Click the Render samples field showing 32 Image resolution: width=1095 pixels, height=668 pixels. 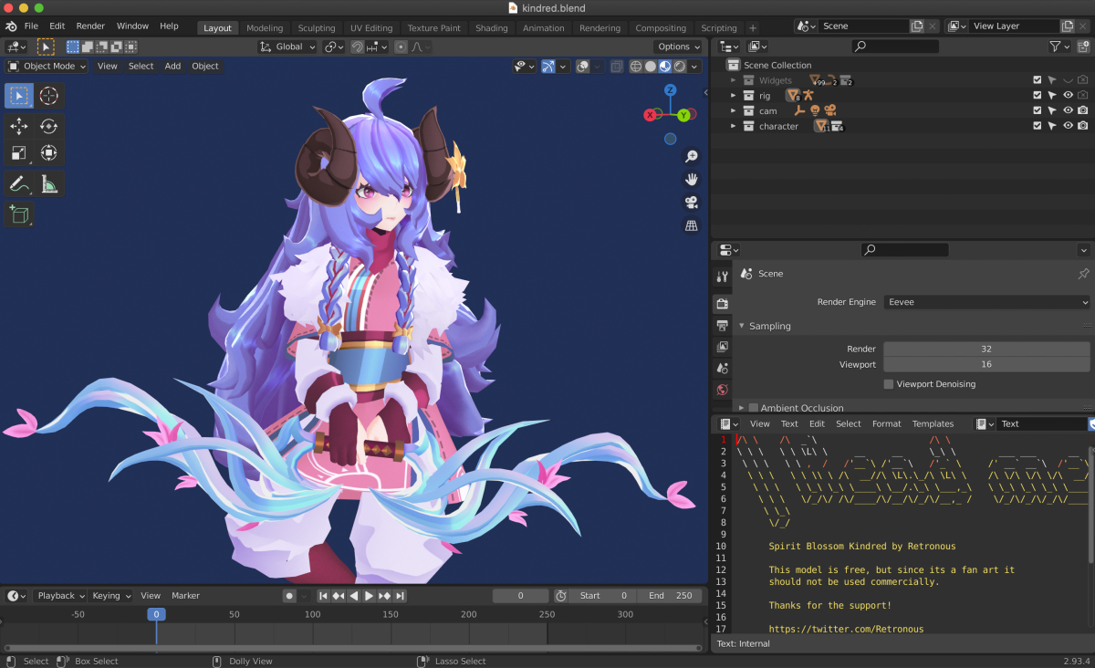point(986,349)
